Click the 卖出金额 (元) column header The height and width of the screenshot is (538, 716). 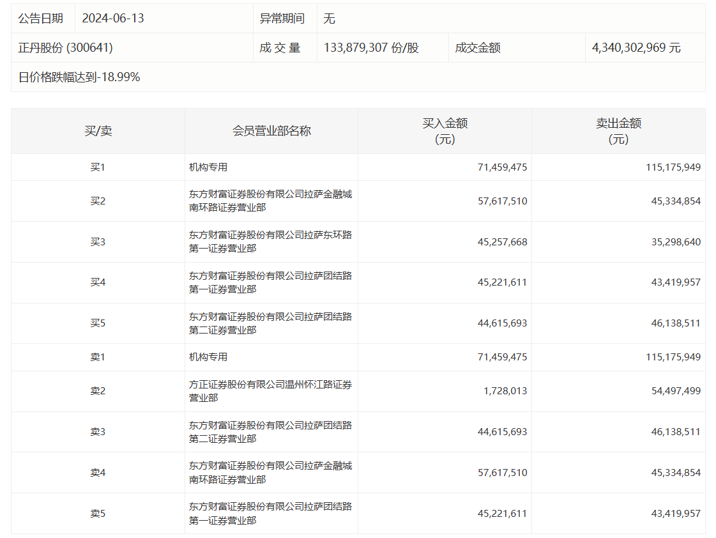(618, 131)
